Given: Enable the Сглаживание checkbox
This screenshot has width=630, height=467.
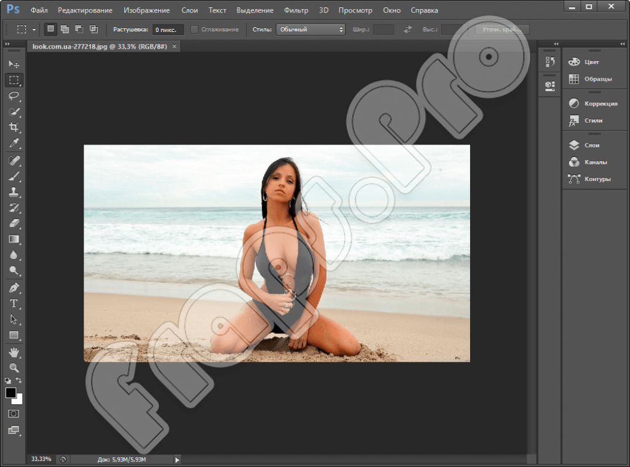Looking at the screenshot, I should tap(194, 30).
